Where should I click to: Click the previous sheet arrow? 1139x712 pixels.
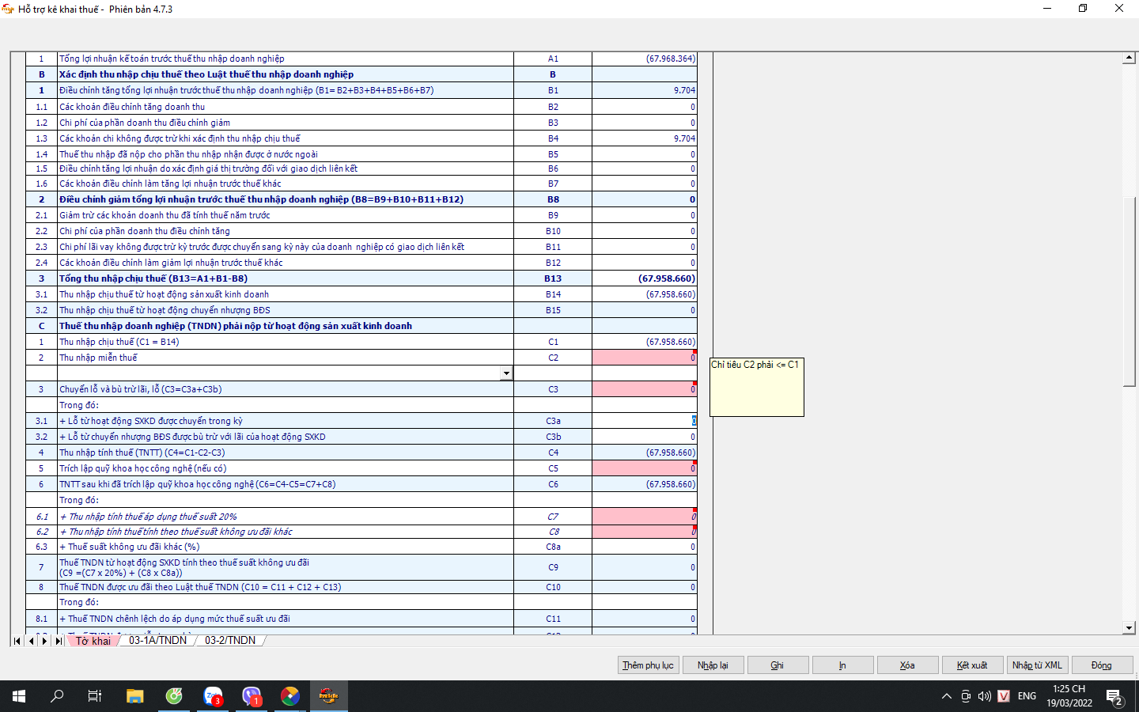point(31,641)
